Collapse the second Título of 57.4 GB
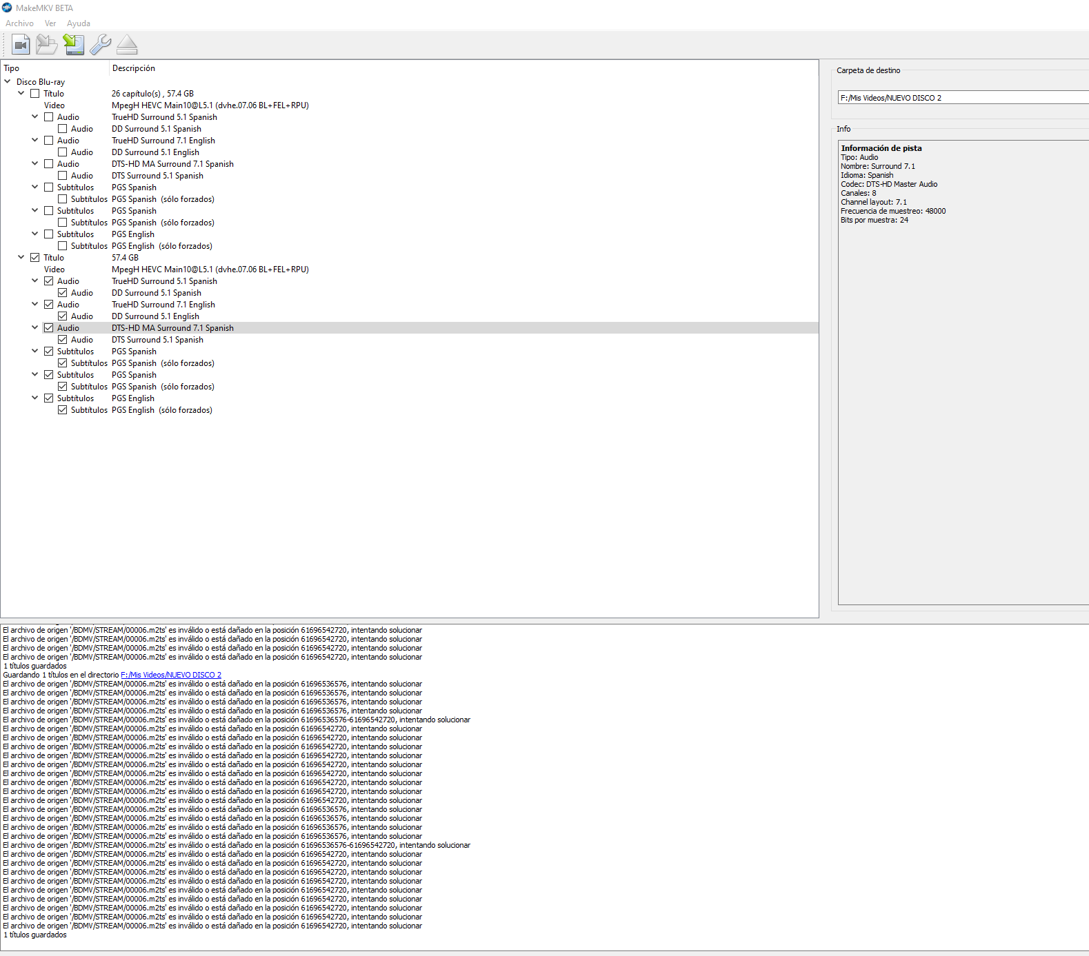 coord(21,257)
